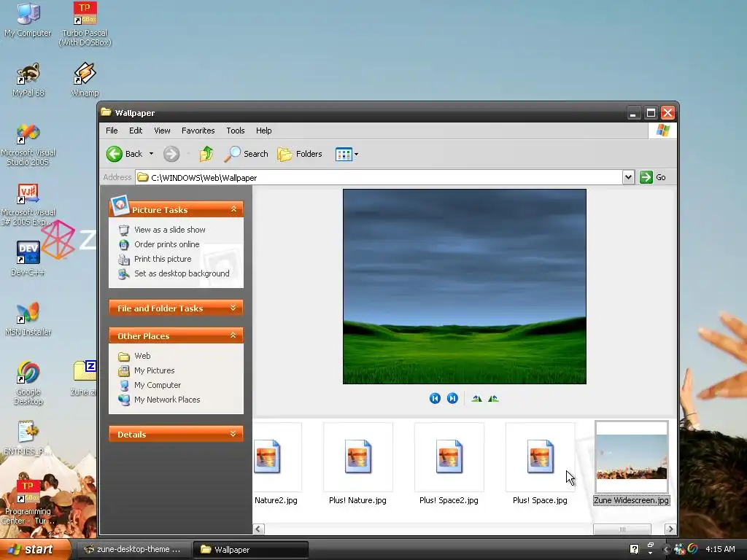The image size is (747, 560).
Task: Click the filmstrip scroll left arrow
Action: click(259, 529)
